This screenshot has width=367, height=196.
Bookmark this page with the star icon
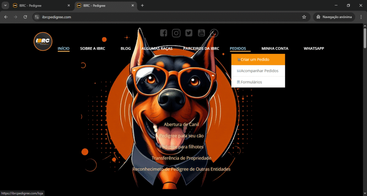click(304, 17)
